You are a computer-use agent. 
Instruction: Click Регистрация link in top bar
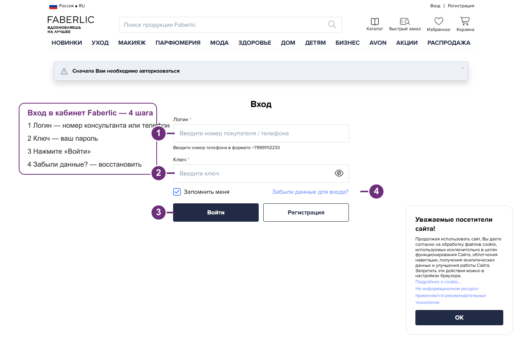[x=461, y=6]
